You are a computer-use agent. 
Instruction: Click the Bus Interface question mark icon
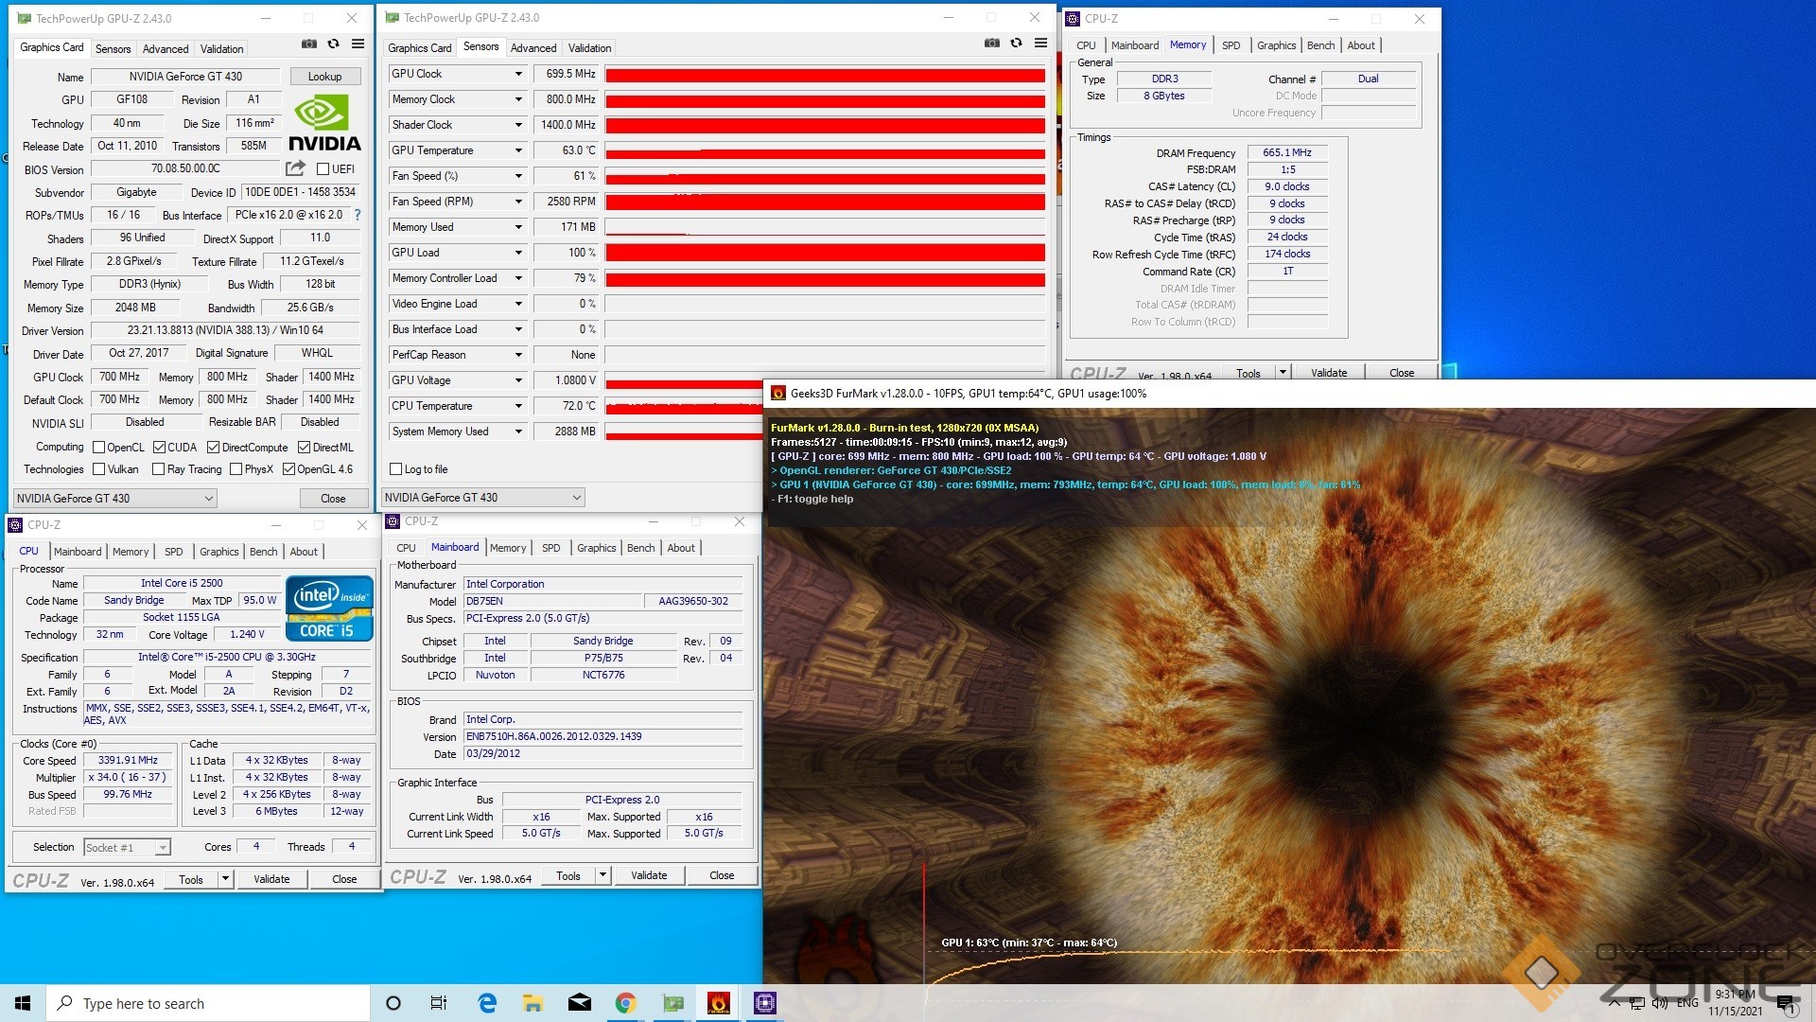click(x=358, y=216)
